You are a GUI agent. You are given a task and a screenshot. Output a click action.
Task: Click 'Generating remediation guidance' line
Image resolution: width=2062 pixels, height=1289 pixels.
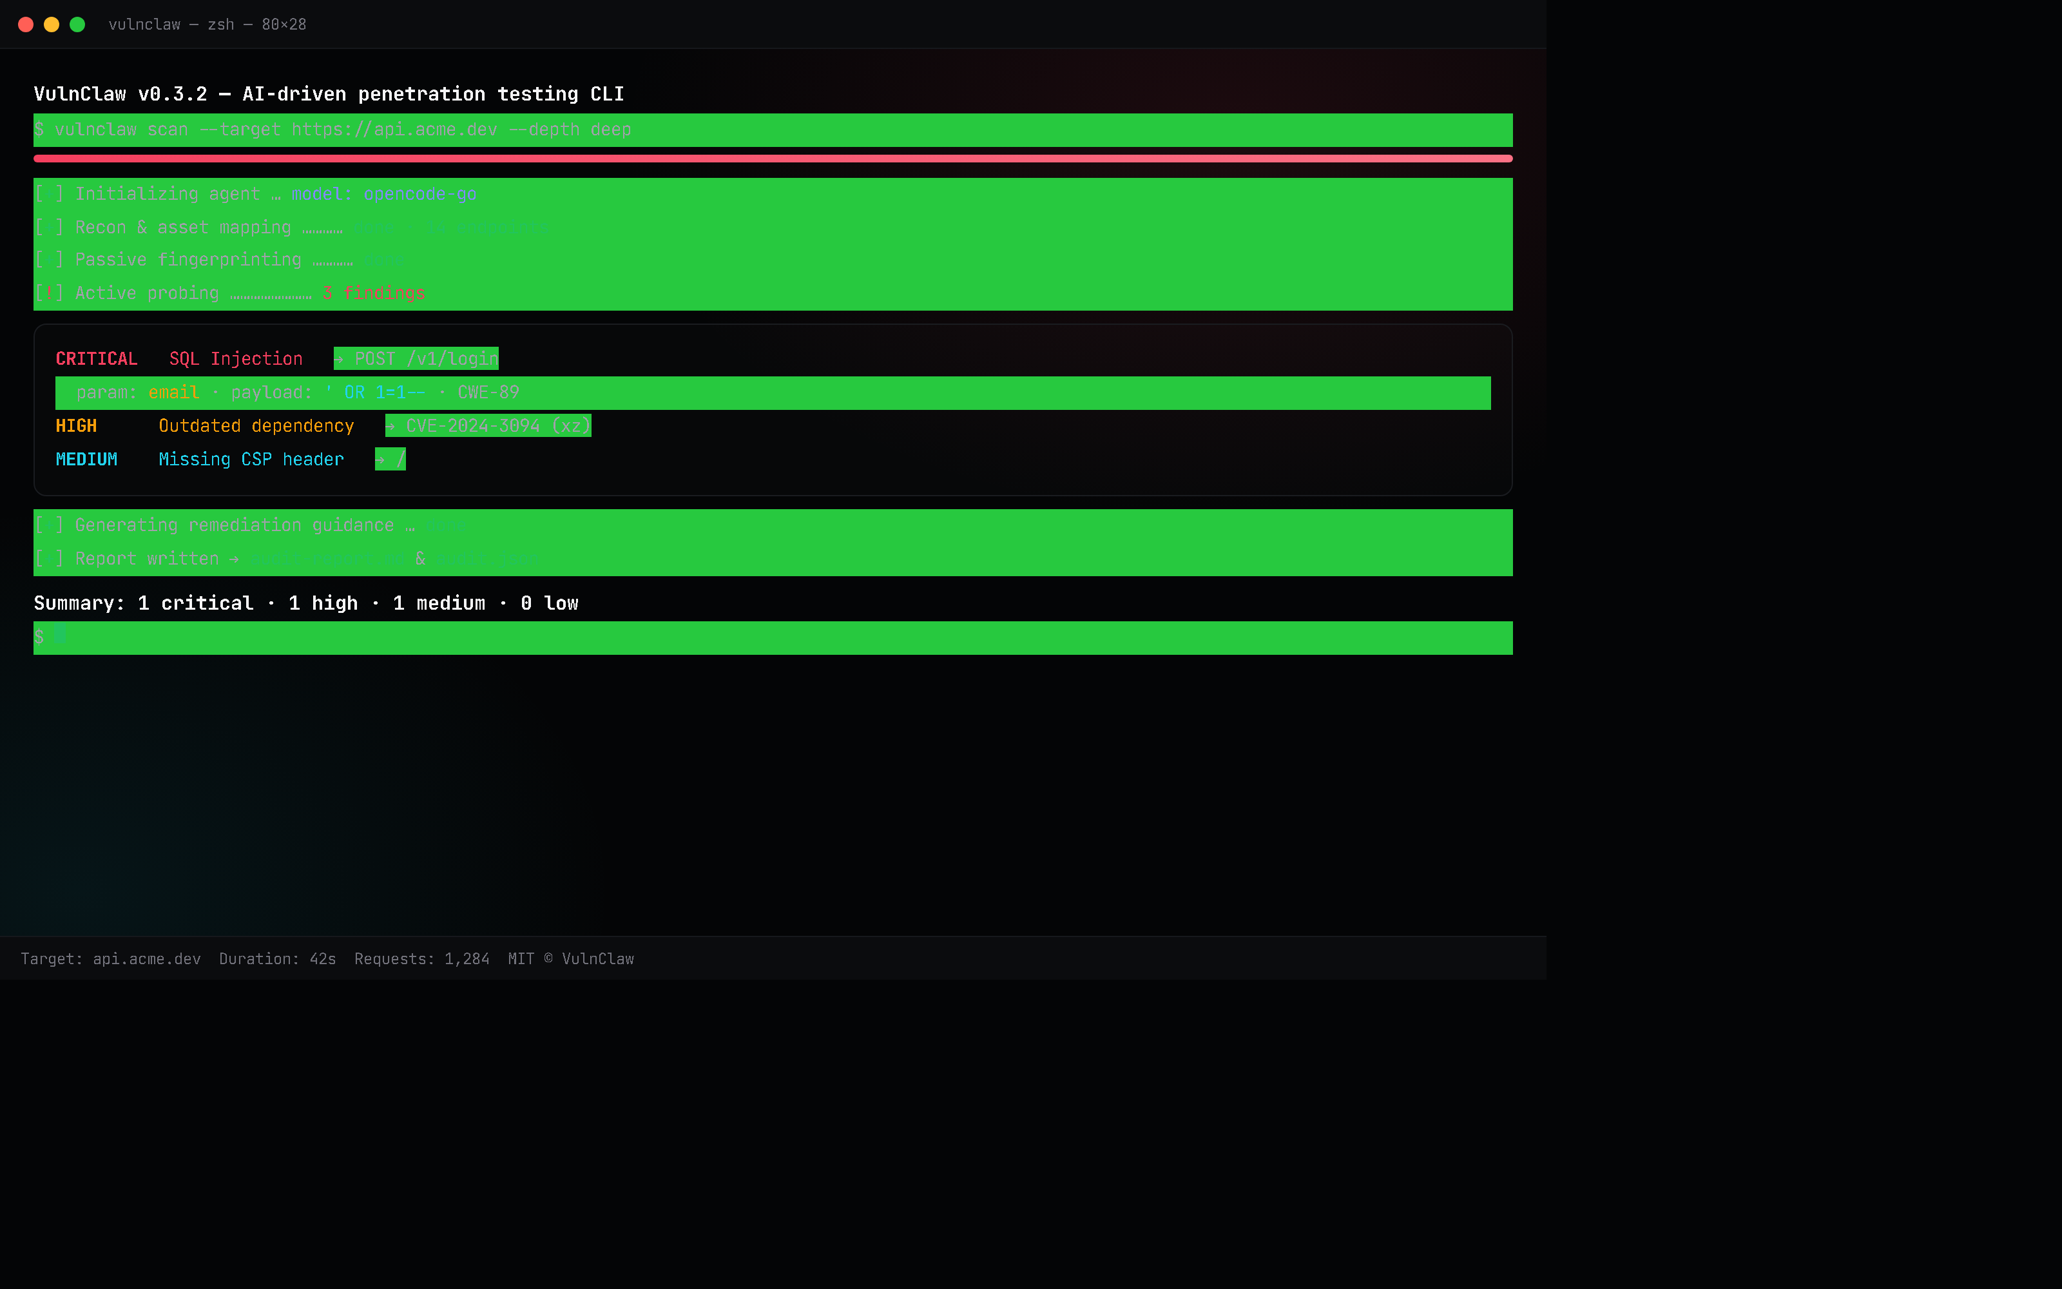773,526
